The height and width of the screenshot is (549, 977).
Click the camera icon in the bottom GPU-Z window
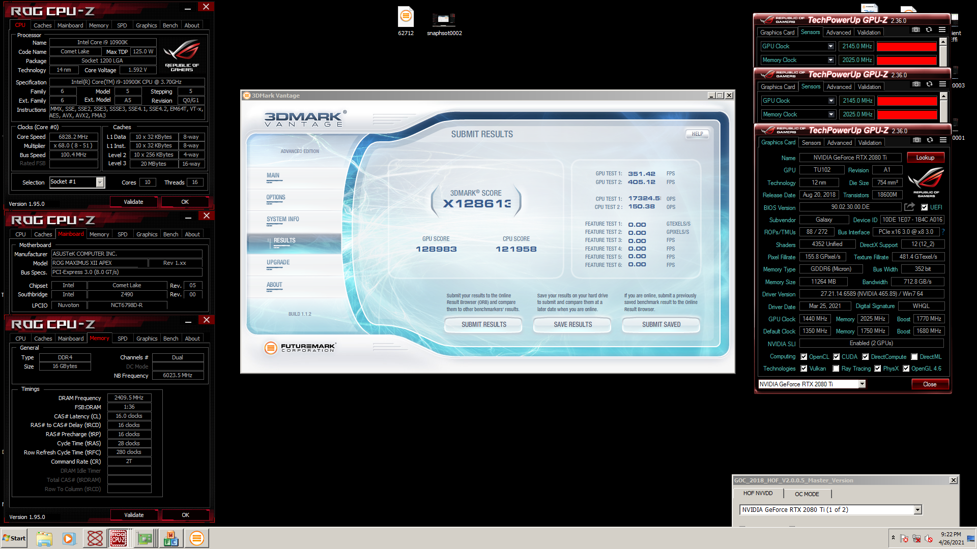coord(917,140)
